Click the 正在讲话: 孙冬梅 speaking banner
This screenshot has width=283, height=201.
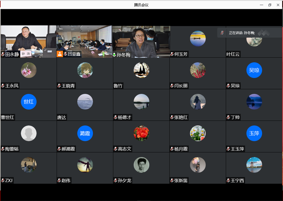[242, 33]
